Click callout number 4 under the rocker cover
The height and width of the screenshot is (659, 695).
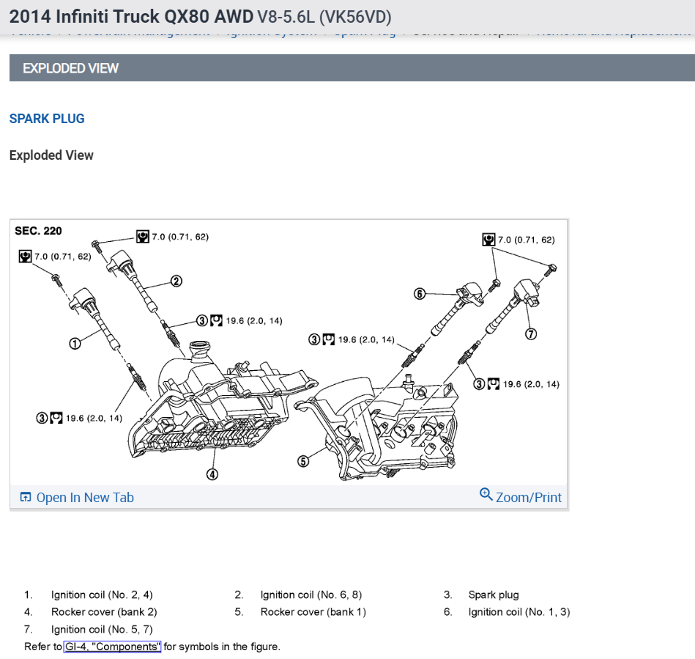point(212,474)
